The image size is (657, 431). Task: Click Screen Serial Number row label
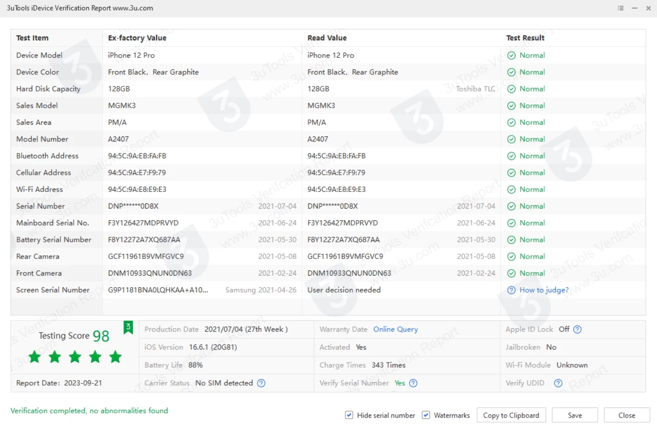tap(53, 290)
